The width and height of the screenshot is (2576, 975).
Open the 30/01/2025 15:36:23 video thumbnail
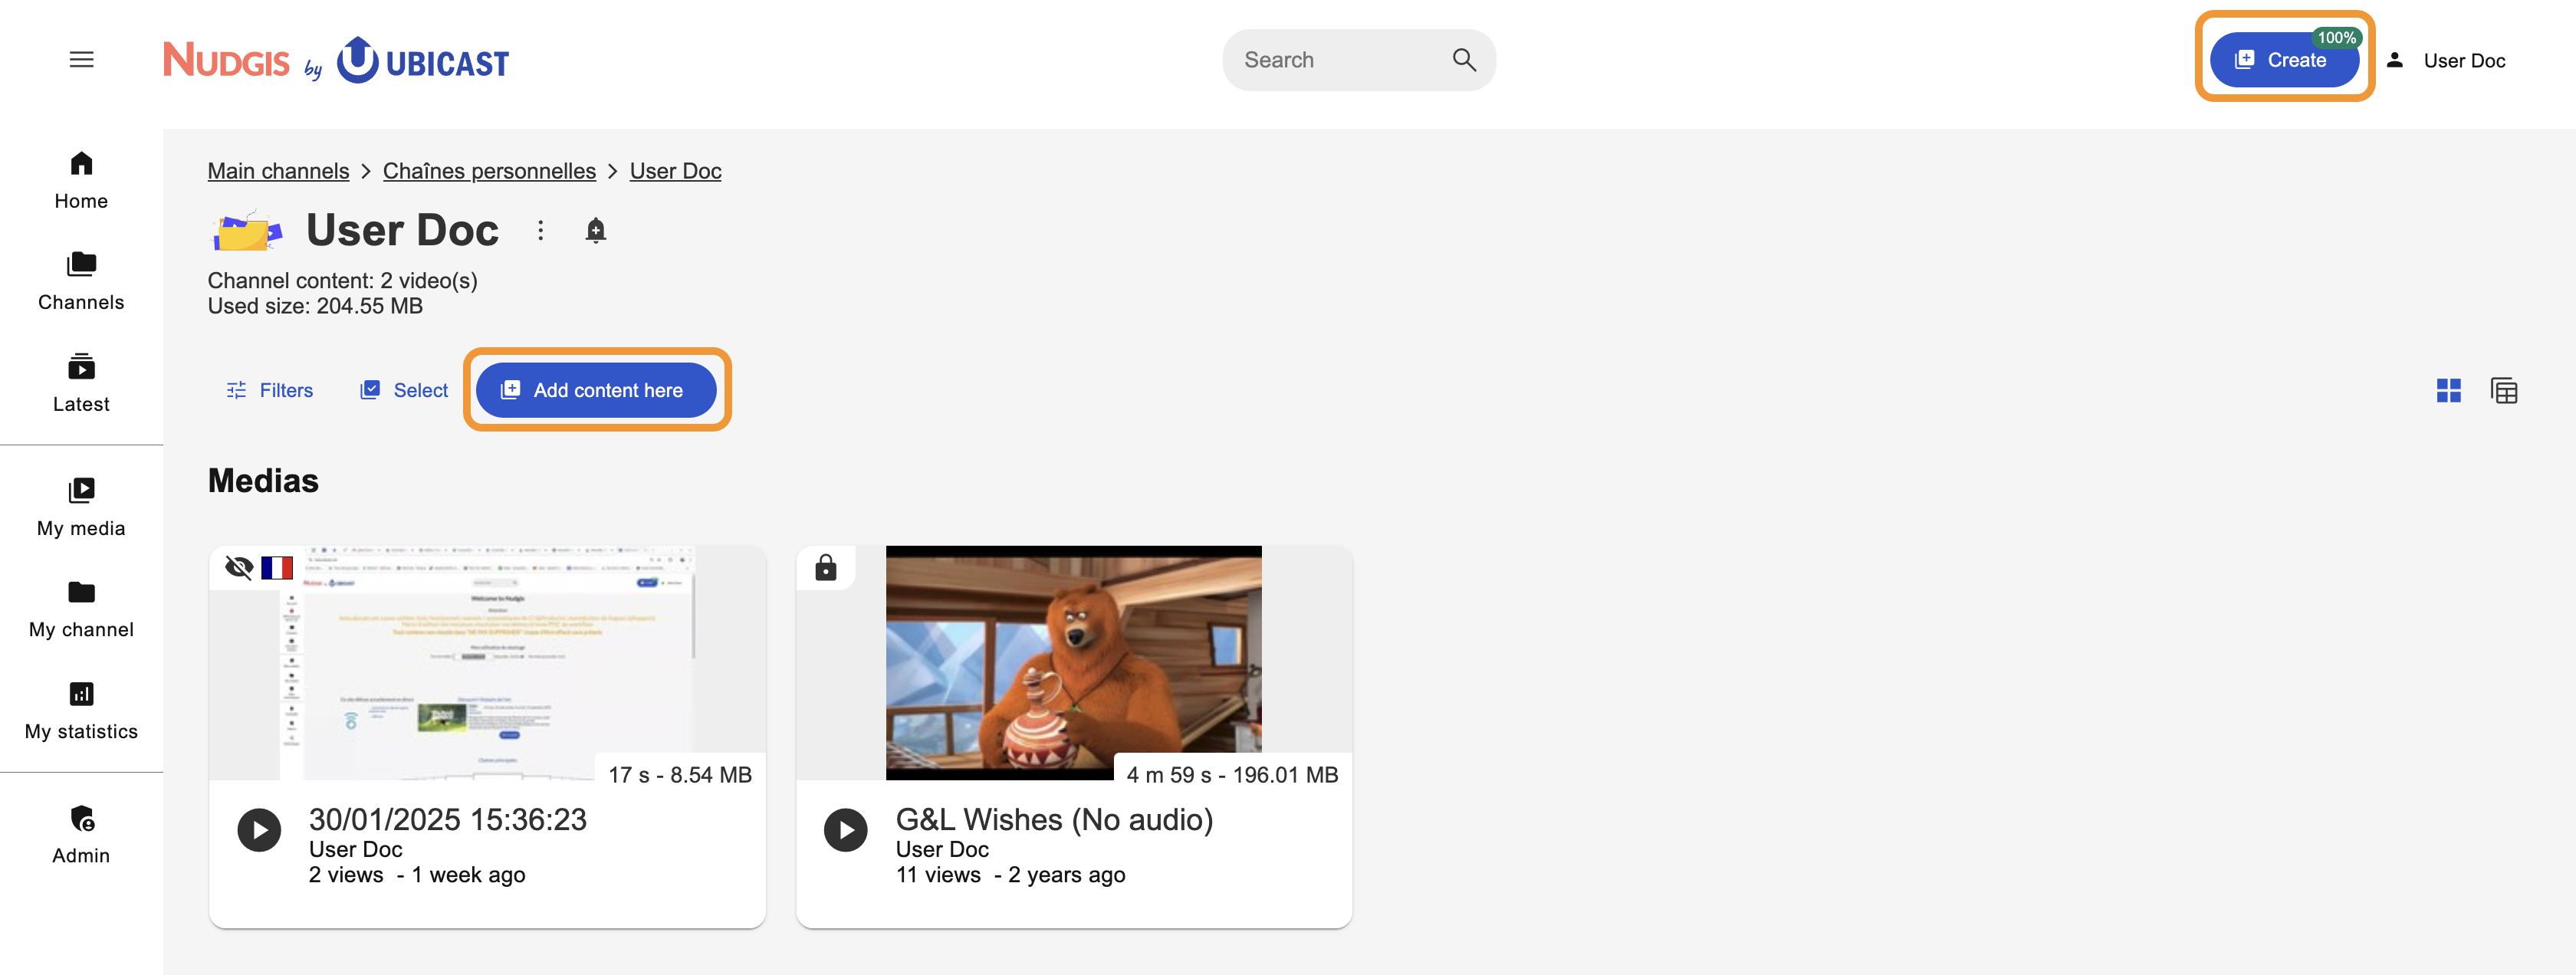[x=487, y=662]
